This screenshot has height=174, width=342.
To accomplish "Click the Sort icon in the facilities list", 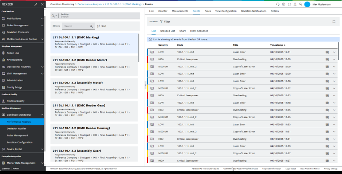I will [x=99, y=26].
